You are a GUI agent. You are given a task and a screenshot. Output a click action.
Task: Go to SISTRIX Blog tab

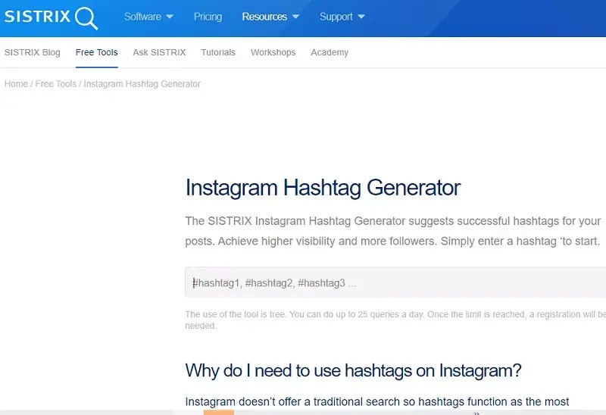[x=33, y=52]
